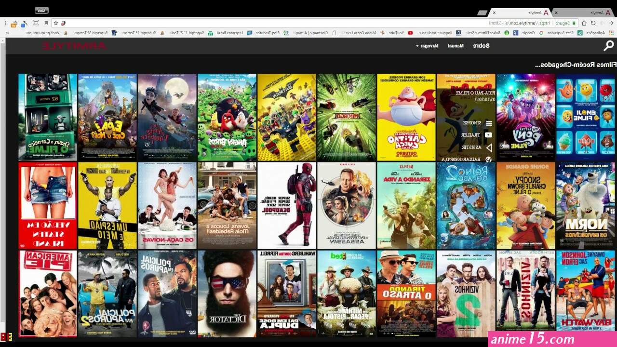Open the Shaun o Carneiro O Filme poster

pyautogui.click(x=48, y=117)
